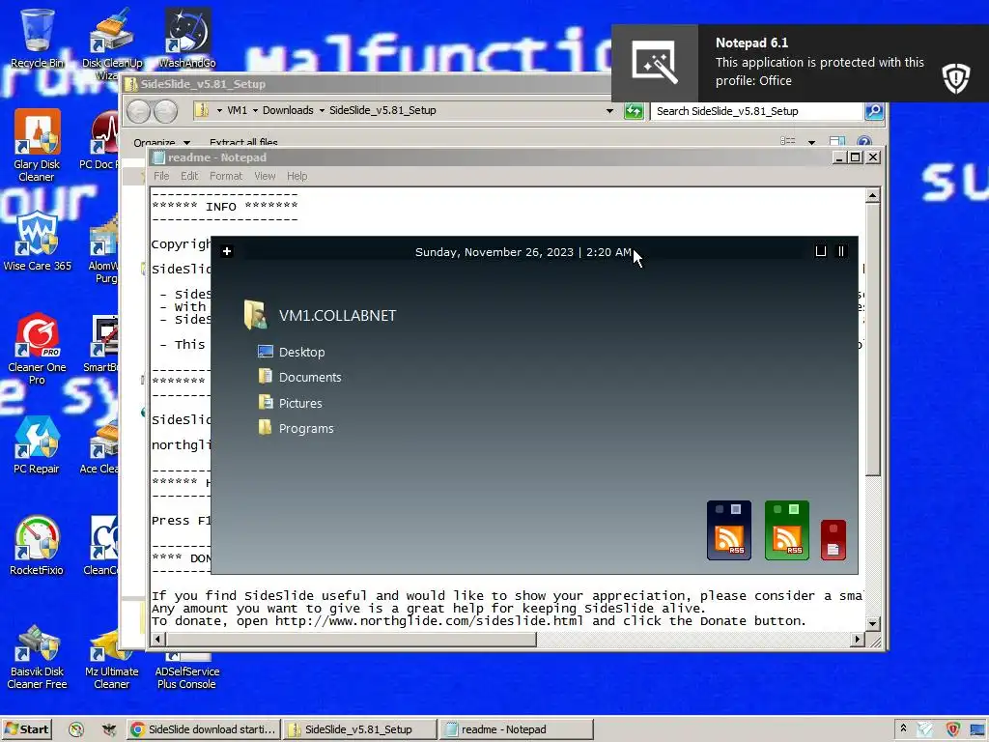Screen dimensions: 989x742
Task: Click the double-bar icon in SideSlide header
Action: 841,251
